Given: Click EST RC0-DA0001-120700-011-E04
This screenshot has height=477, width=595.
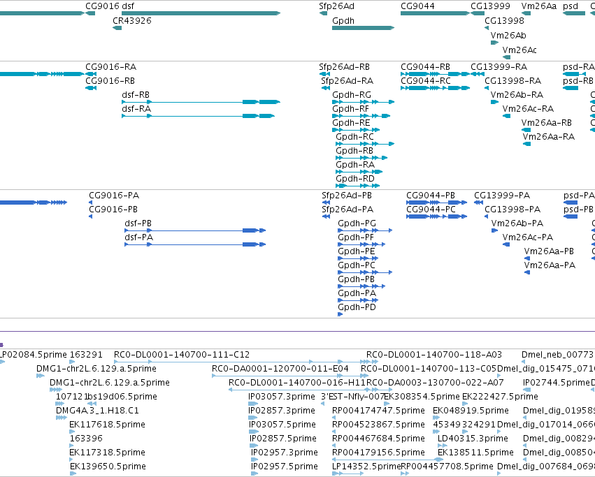Looking at the screenshot, I should pyautogui.click(x=280, y=369).
